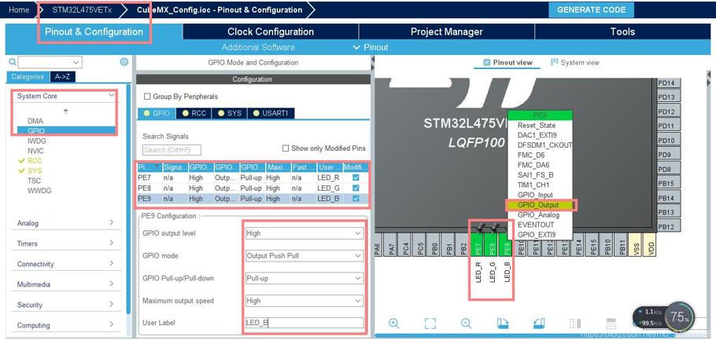Screen dimensions: 716x344
Task: Switch to Clock Configuration tab
Action: click(271, 31)
